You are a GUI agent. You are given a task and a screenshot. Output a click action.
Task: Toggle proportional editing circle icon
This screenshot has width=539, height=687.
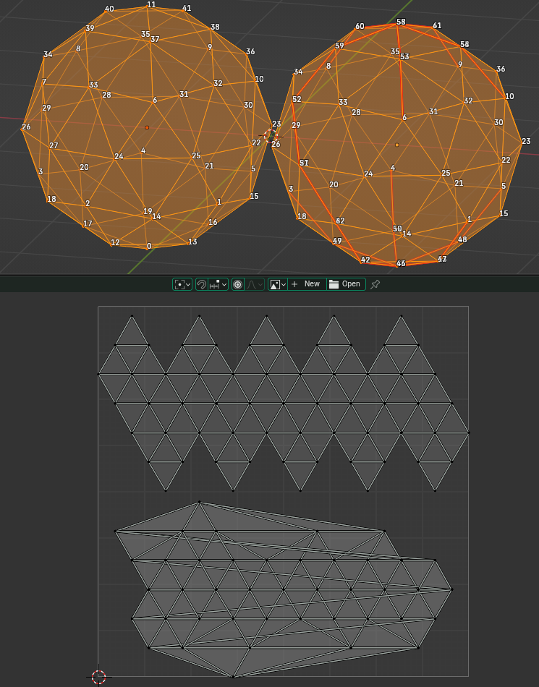tap(237, 284)
